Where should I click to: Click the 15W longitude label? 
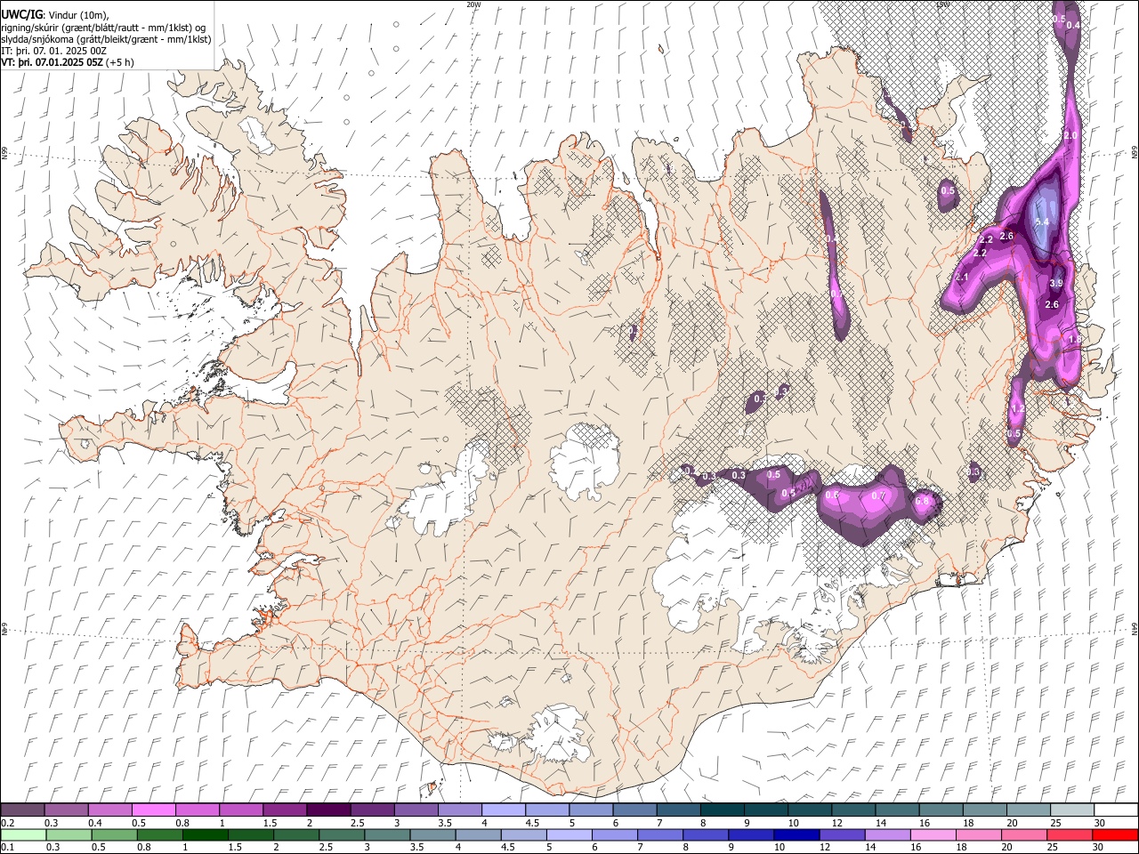942,4
